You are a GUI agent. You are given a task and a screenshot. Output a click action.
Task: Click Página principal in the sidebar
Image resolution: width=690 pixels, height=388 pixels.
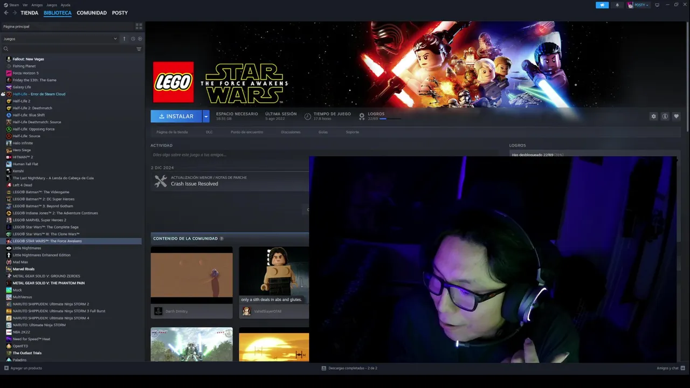coord(16,26)
